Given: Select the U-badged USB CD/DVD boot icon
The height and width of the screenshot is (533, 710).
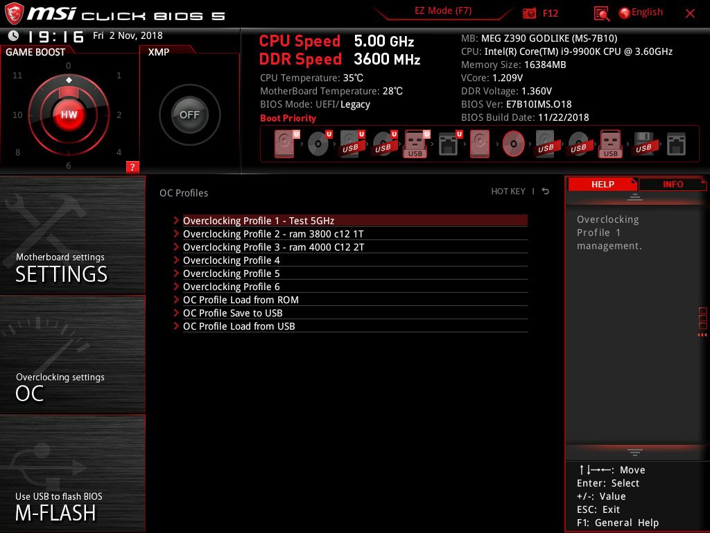Looking at the screenshot, I should click(384, 144).
